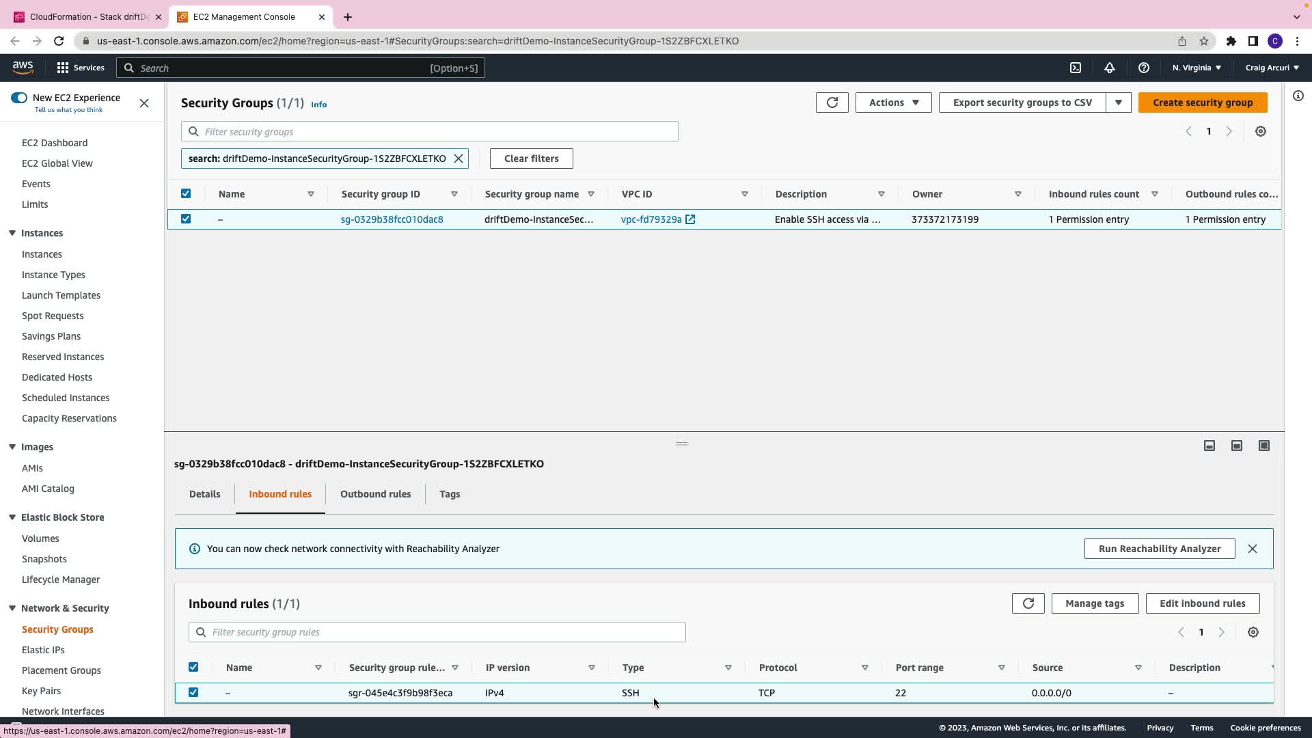The height and width of the screenshot is (738, 1312).
Task: Open security groups table preferences gear
Action: coord(1261,131)
